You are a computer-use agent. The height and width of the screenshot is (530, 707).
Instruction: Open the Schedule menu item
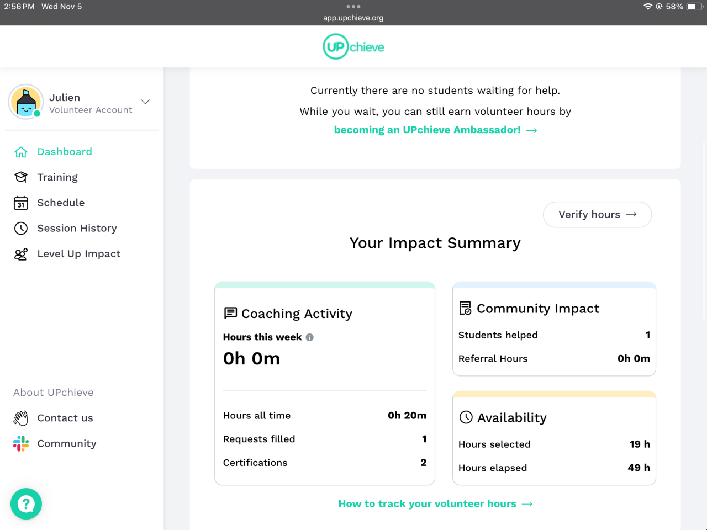point(61,203)
